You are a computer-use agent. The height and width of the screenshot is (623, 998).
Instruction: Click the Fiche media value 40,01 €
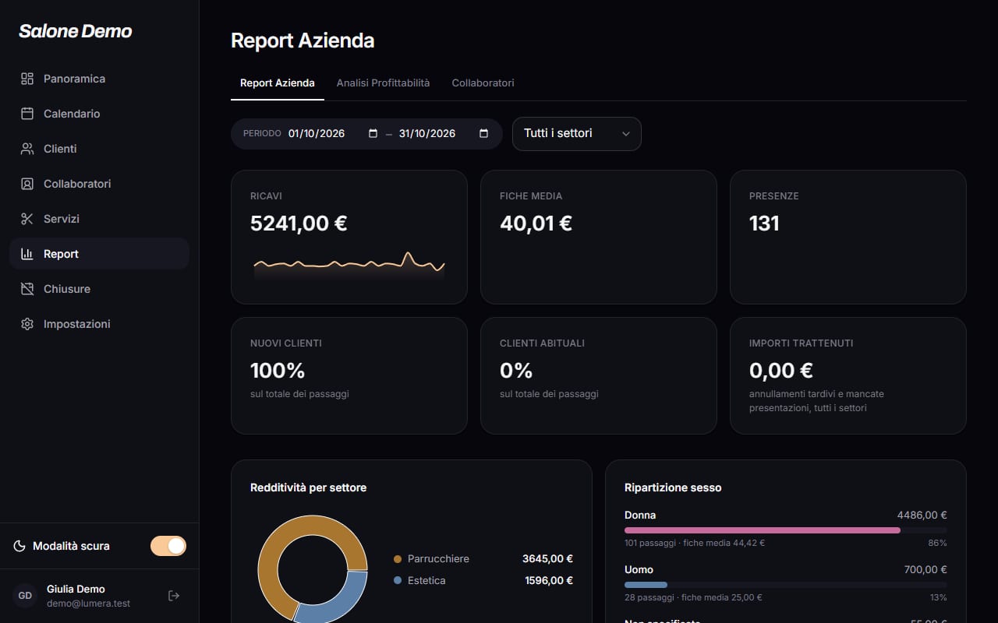pyautogui.click(x=536, y=224)
